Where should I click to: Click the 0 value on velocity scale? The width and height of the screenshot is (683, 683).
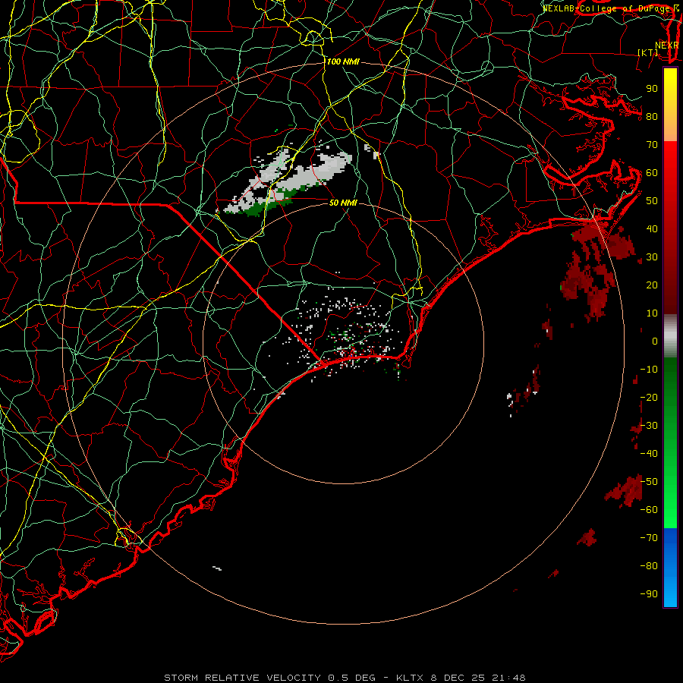tap(655, 341)
